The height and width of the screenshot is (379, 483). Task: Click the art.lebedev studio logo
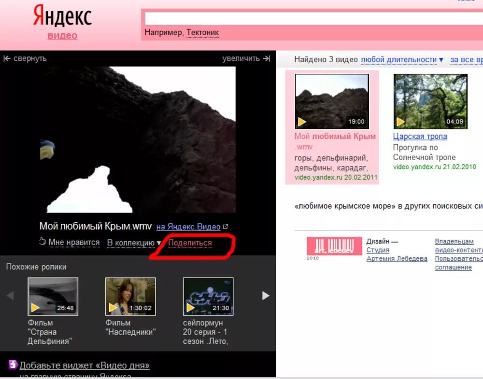(334, 246)
